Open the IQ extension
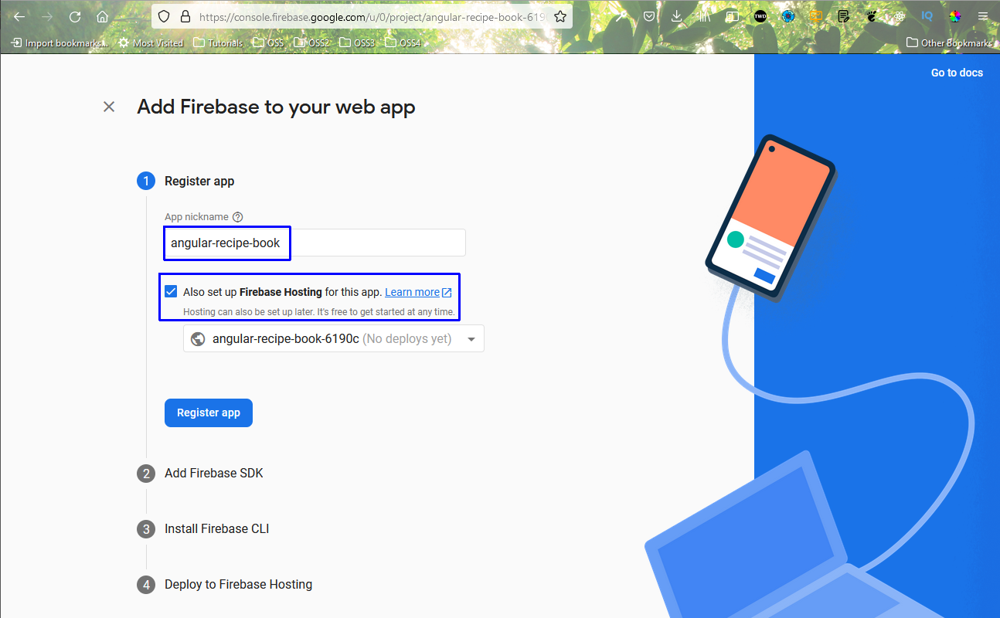The height and width of the screenshot is (618, 1000). coord(927,16)
